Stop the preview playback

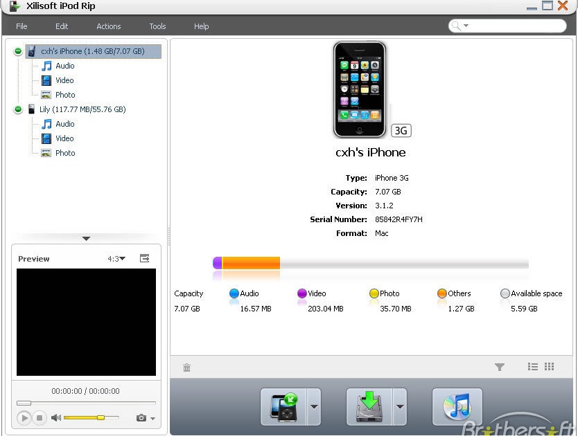pyautogui.click(x=39, y=418)
